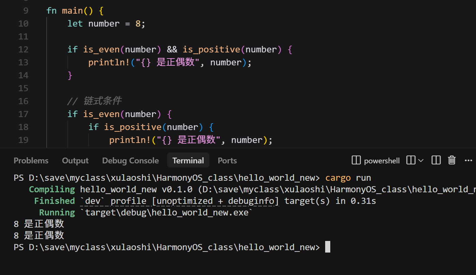Viewport: 476px width, 275px height.
Task: Click 'is_positive(number)' on line 12
Action: (x=232, y=49)
